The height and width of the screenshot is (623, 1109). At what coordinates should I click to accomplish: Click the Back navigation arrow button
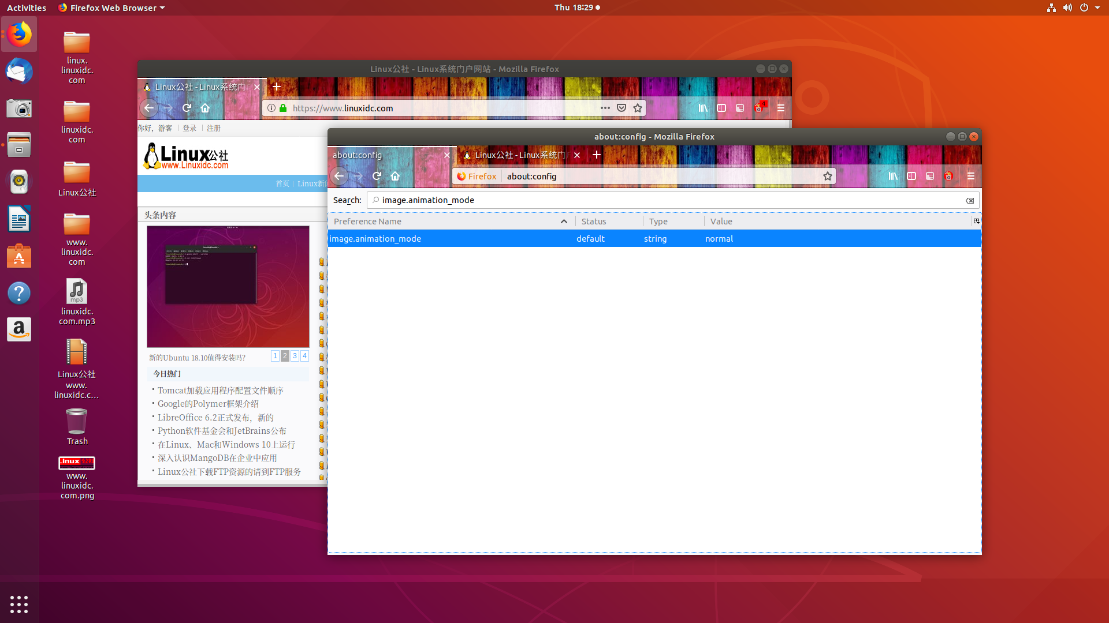tap(338, 176)
